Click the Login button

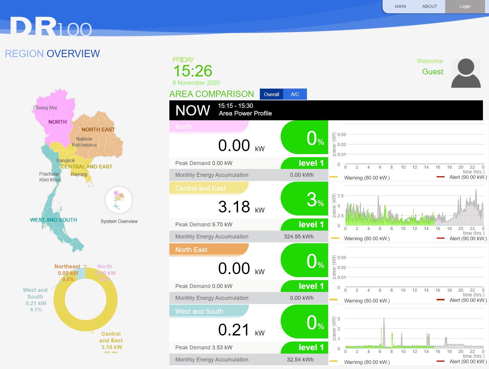[x=465, y=6]
